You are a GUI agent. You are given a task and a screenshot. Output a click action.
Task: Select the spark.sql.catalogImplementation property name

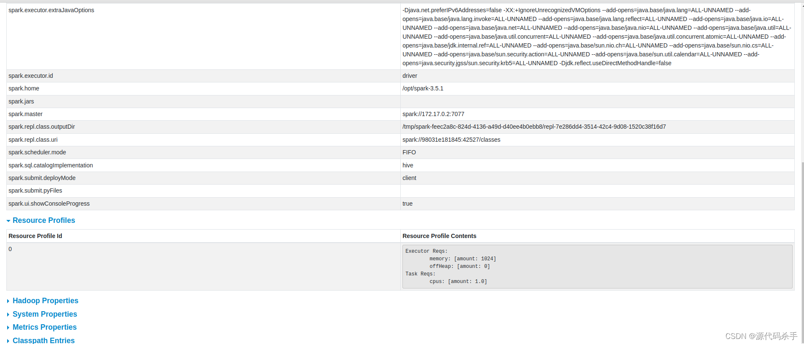pyautogui.click(x=50, y=165)
